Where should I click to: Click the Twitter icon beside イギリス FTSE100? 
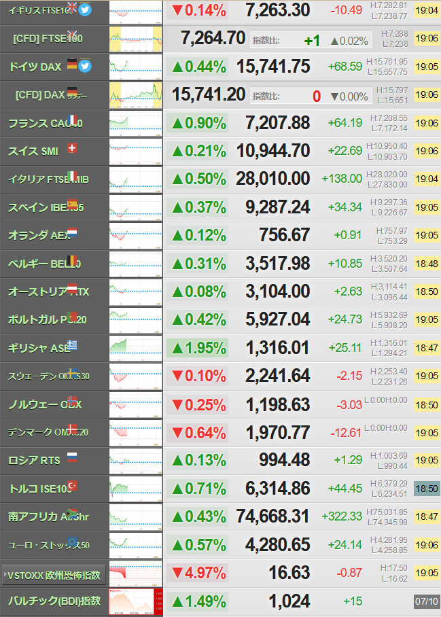pyautogui.click(x=84, y=10)
